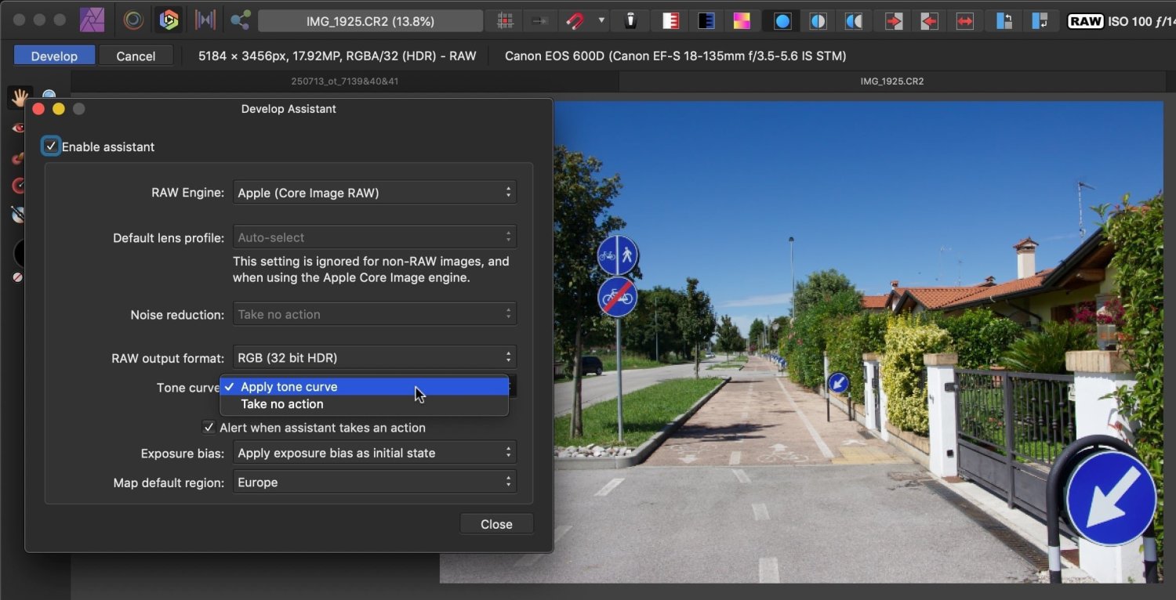Image resolution: width=1176 pixels, height=600 pixels.
Task: Toggle Alert when assistant takes an action
Action: point(209,428)
